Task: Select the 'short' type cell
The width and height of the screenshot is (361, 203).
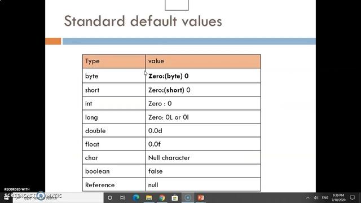Action: pyautogui.click(x=114, y=90)
